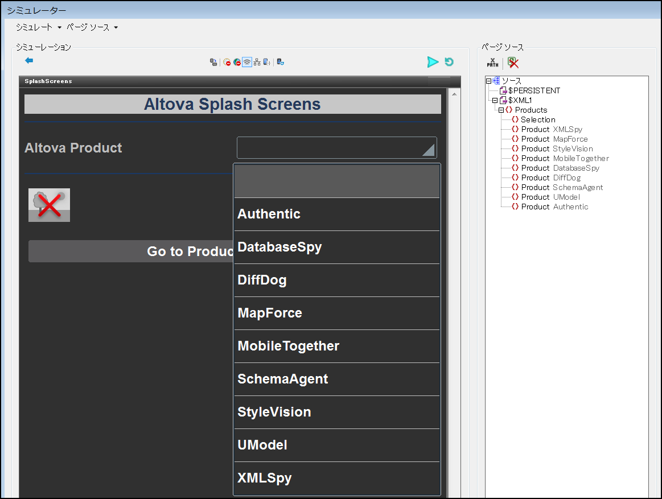The image size is (662, 499).
Task: Select DiffDog from the list
Action: point(337,280)
